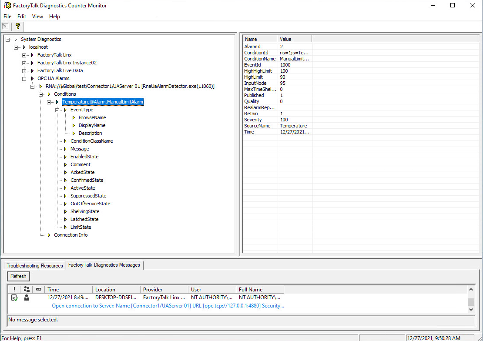Click the green arrow icon beside Temperature alarm
The height and width of the screenshot is (341, 483).
click(x=57, y=102)
